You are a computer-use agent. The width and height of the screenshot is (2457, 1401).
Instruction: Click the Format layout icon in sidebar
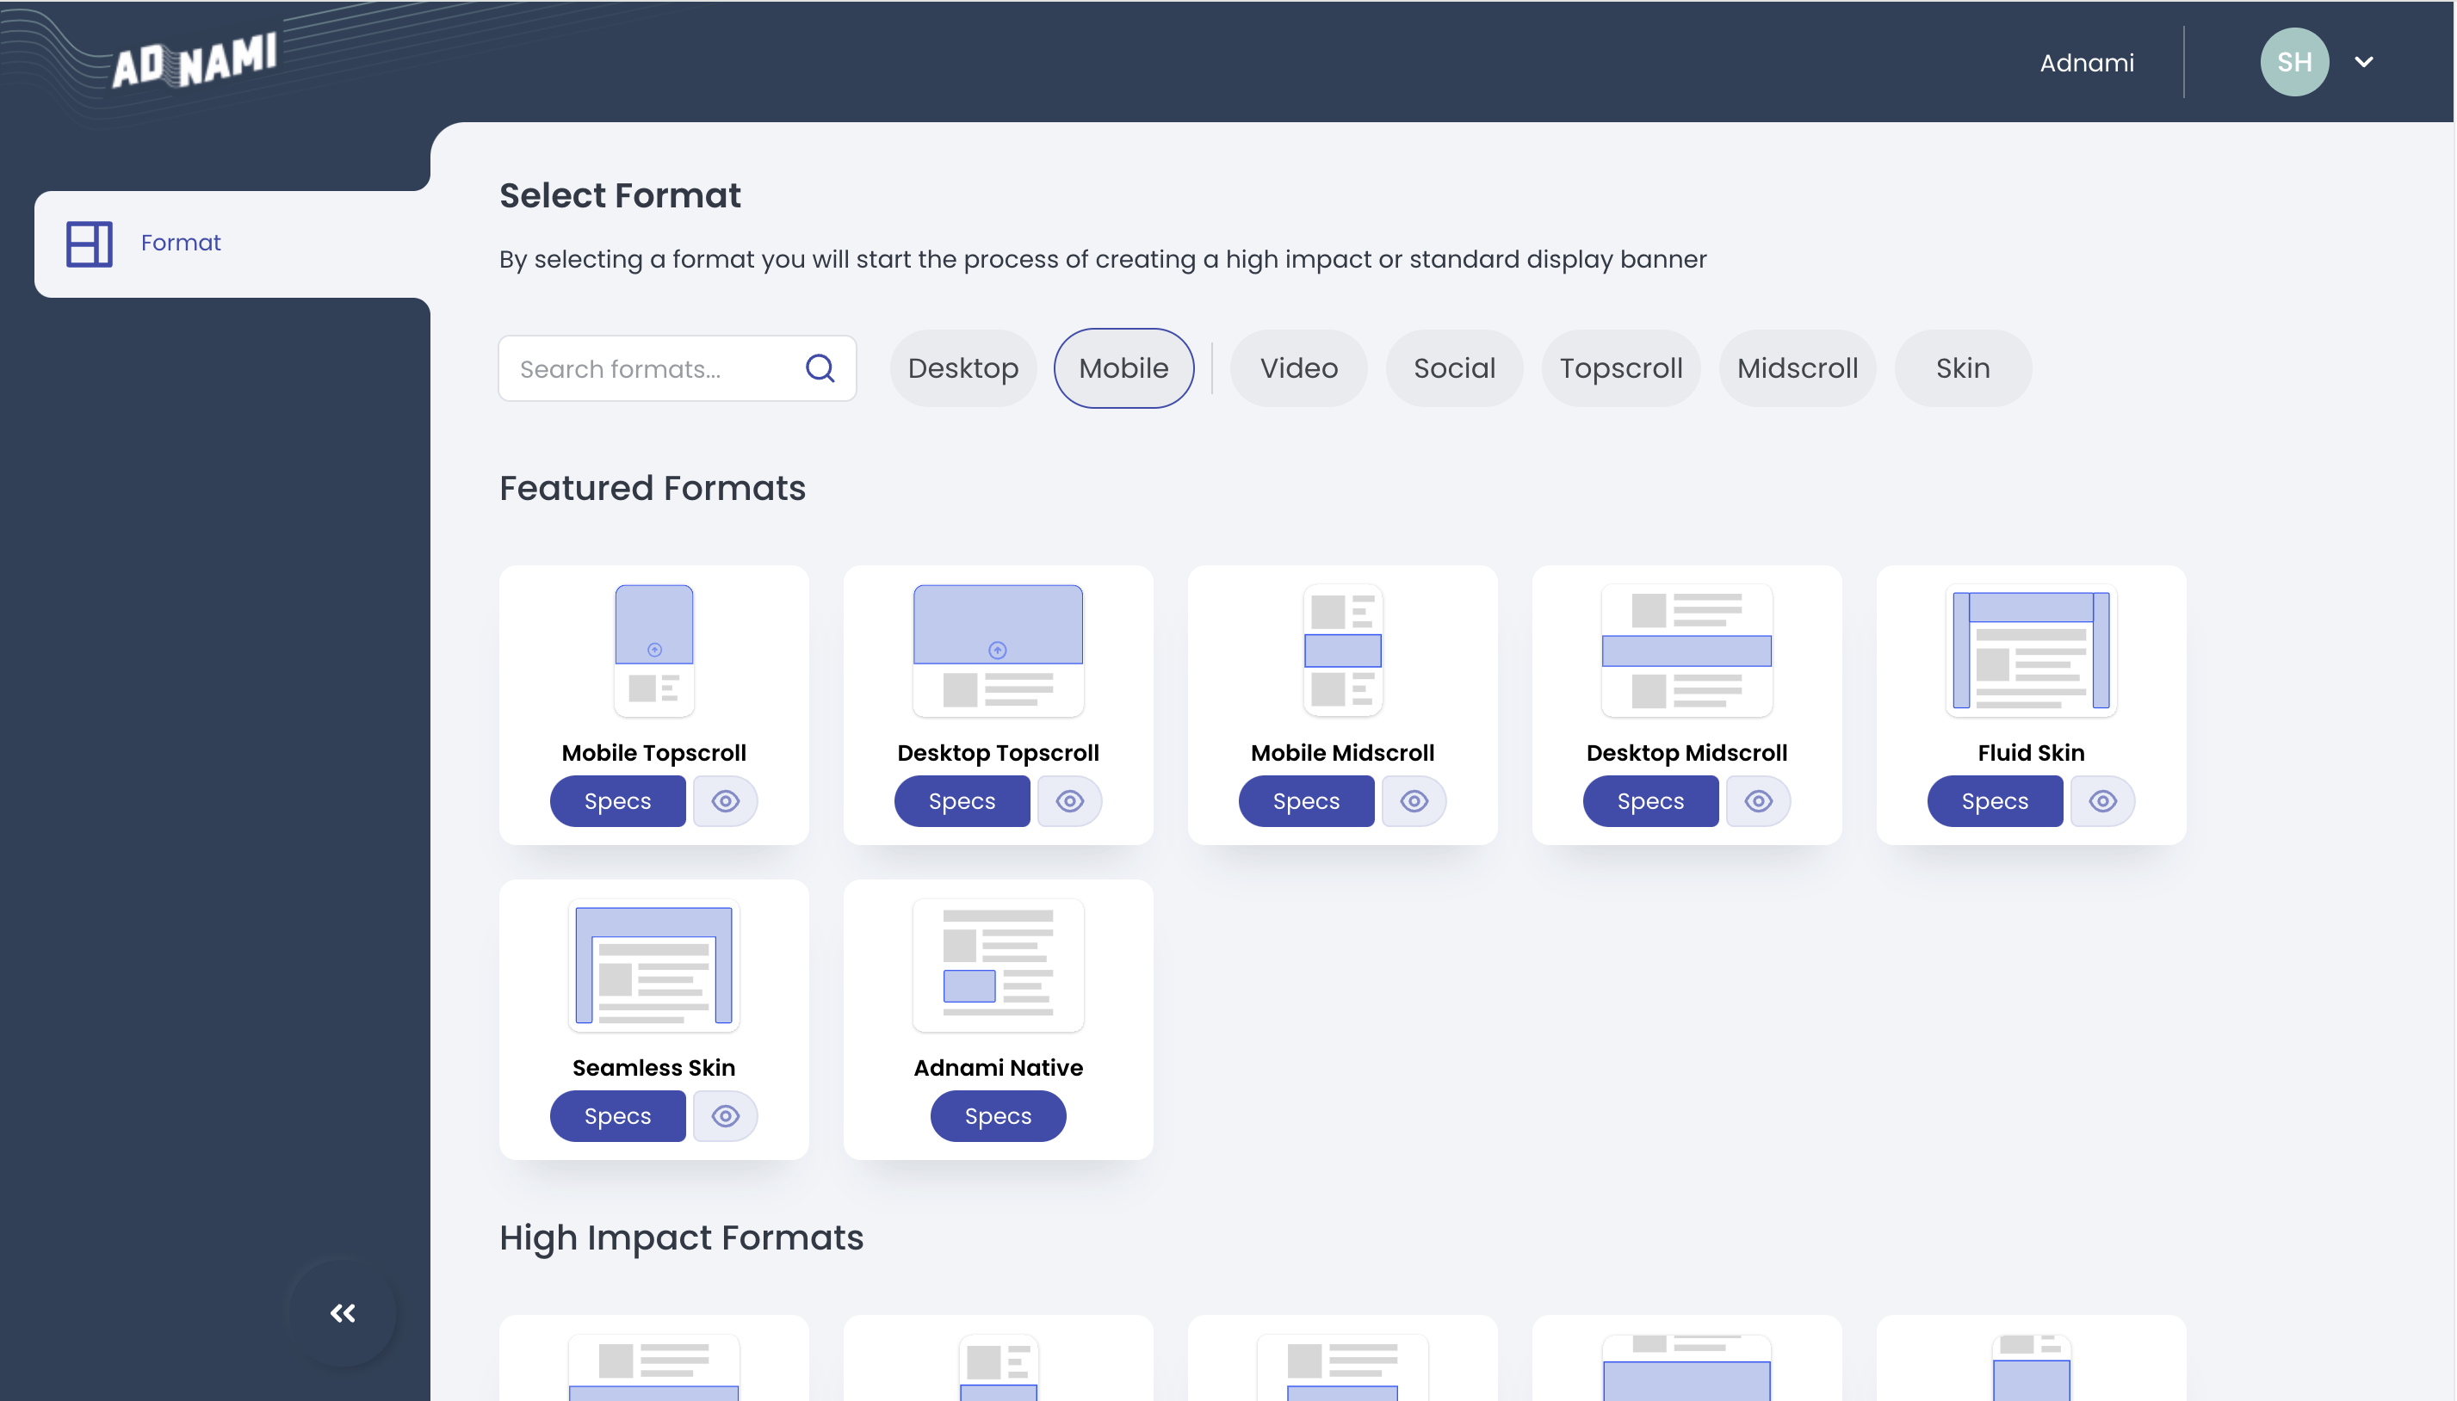pyautogui.click(x=90, y=244)
